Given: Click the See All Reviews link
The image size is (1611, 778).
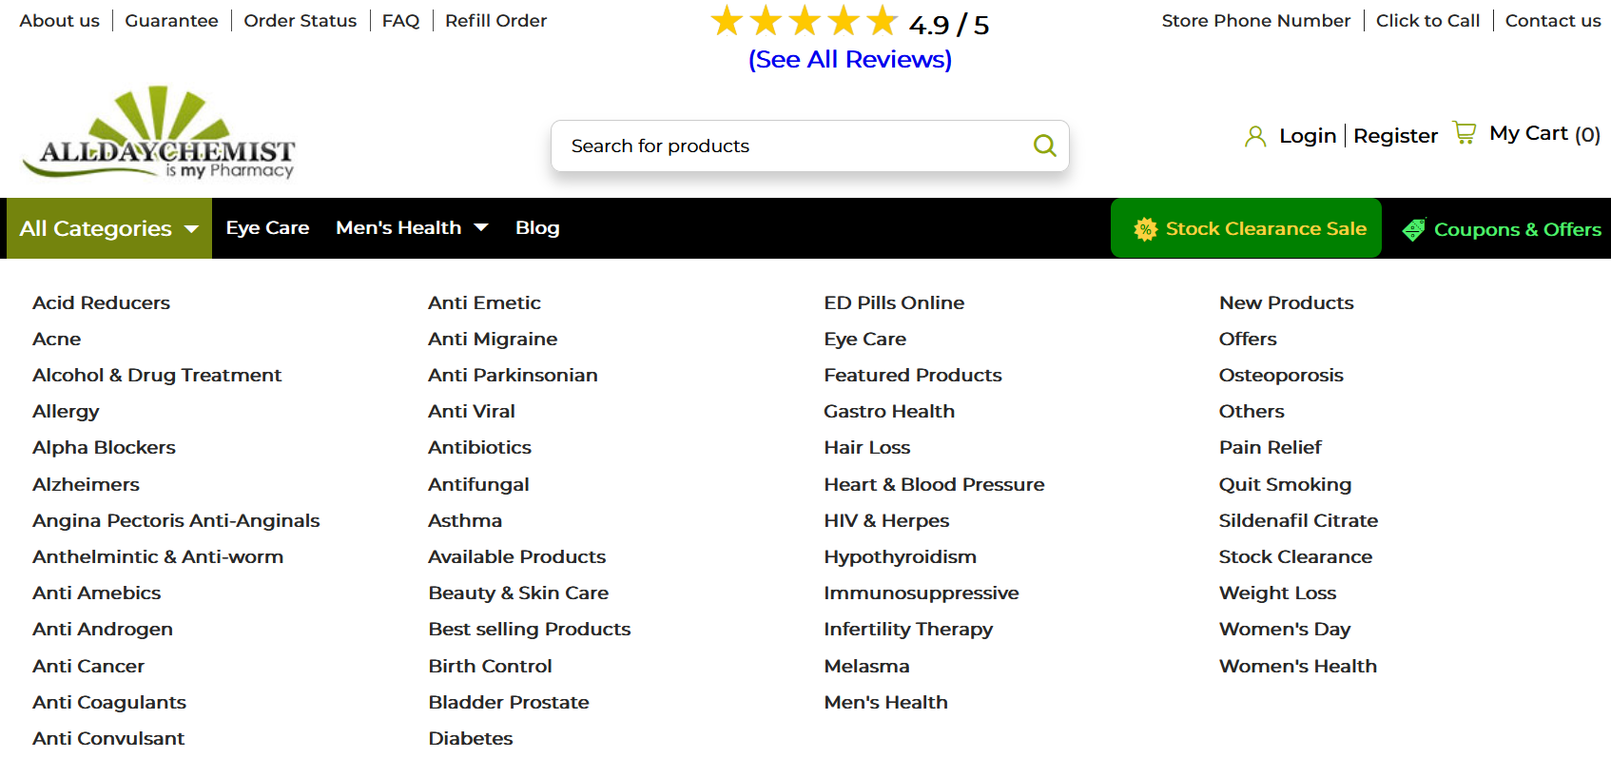Looking at the screenshot, I should (x=849, y=59).
